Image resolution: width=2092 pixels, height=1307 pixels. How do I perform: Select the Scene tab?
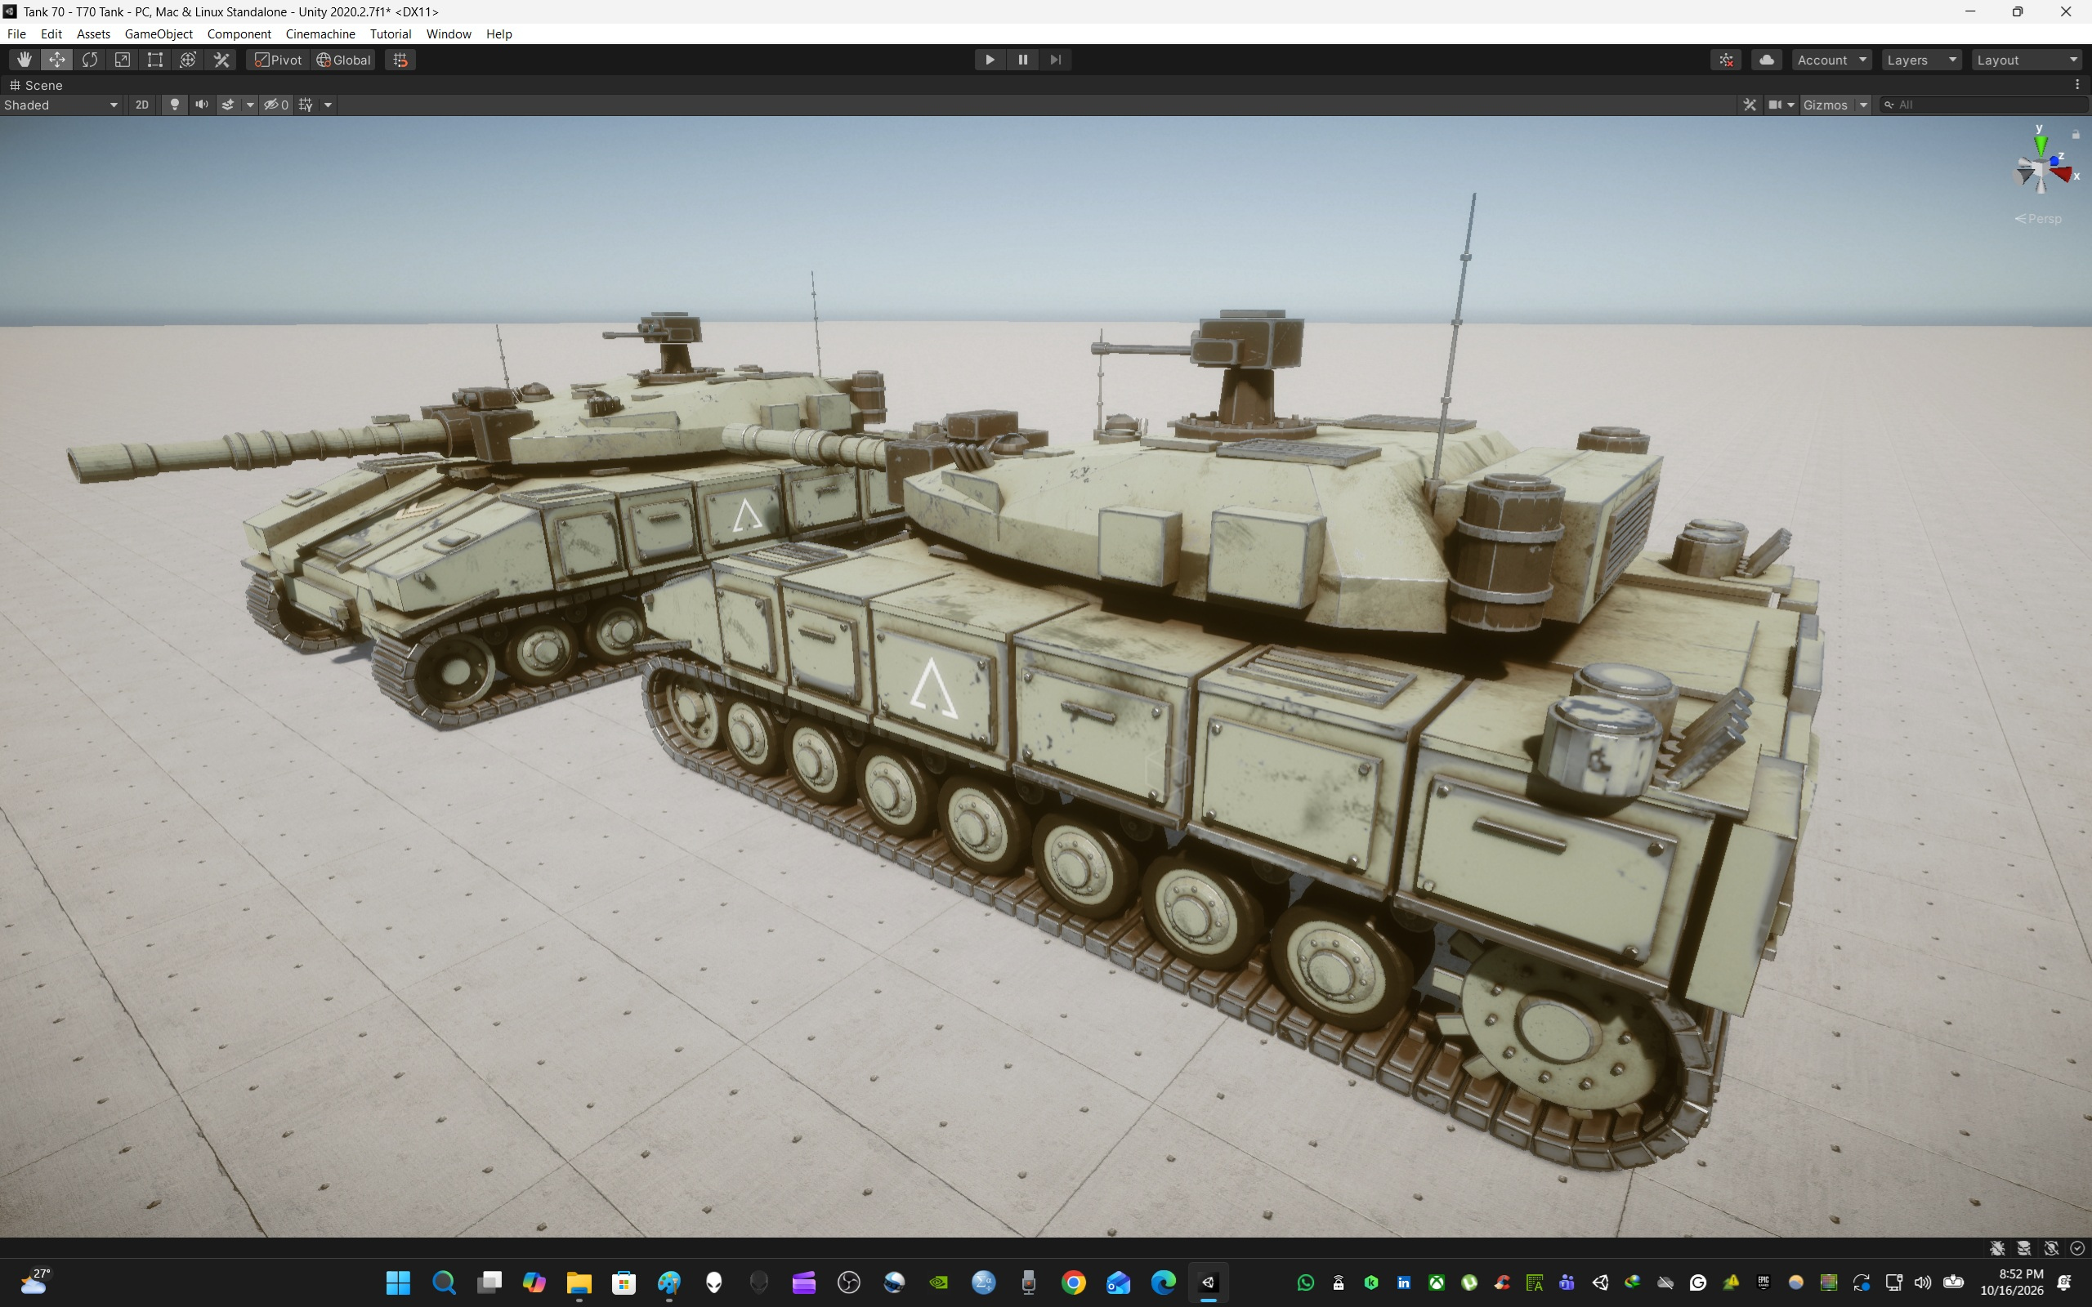point(35,85)
